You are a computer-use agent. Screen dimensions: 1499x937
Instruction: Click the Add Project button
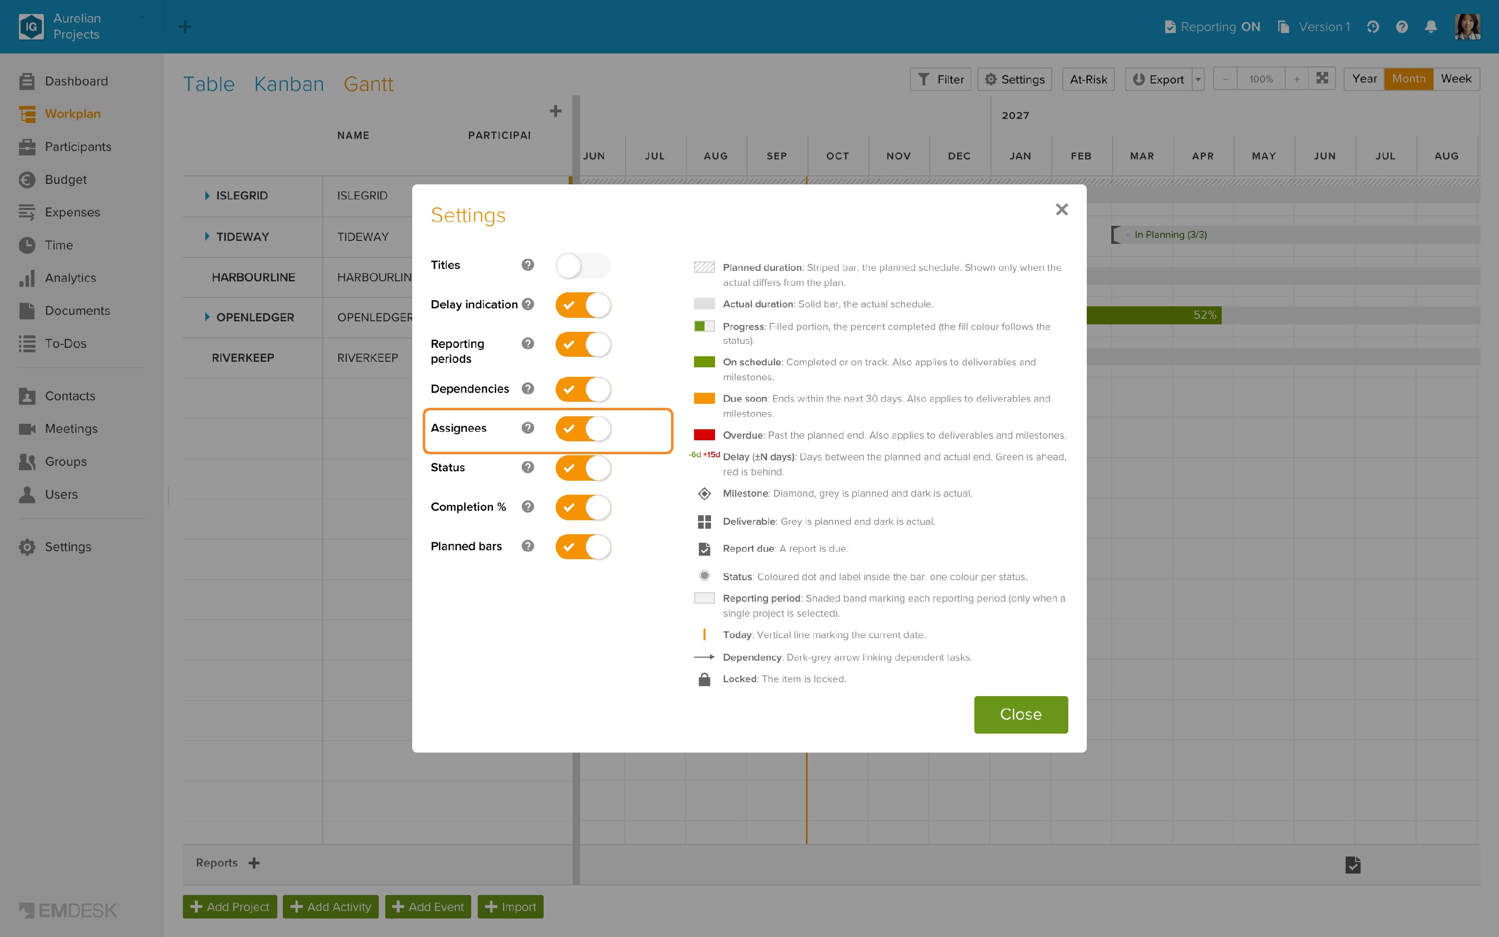(230, 907)
